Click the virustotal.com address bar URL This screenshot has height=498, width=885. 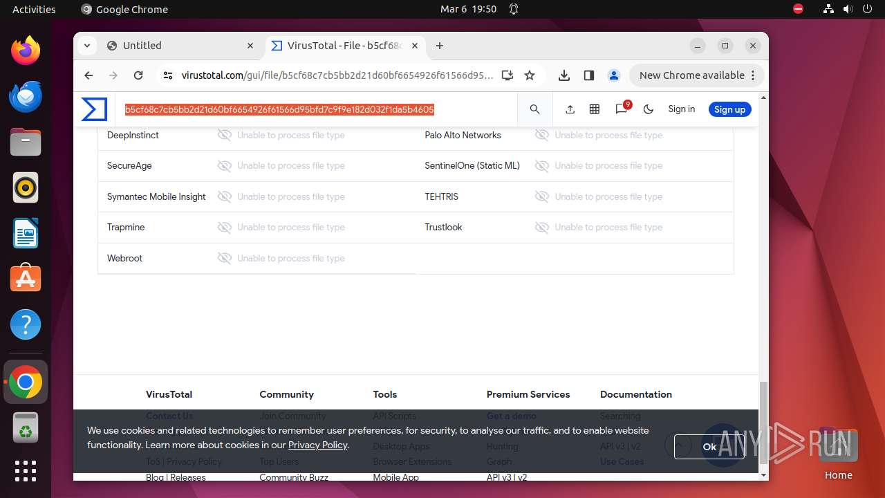[x=337, y=75]
